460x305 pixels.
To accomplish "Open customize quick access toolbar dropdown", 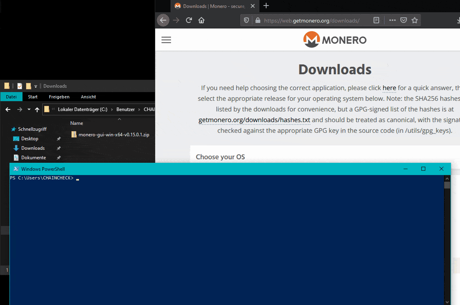I will (x=36, y=86).
